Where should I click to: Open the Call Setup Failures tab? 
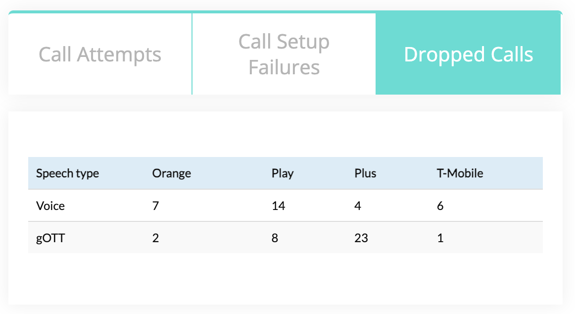(x=284, y=54)
